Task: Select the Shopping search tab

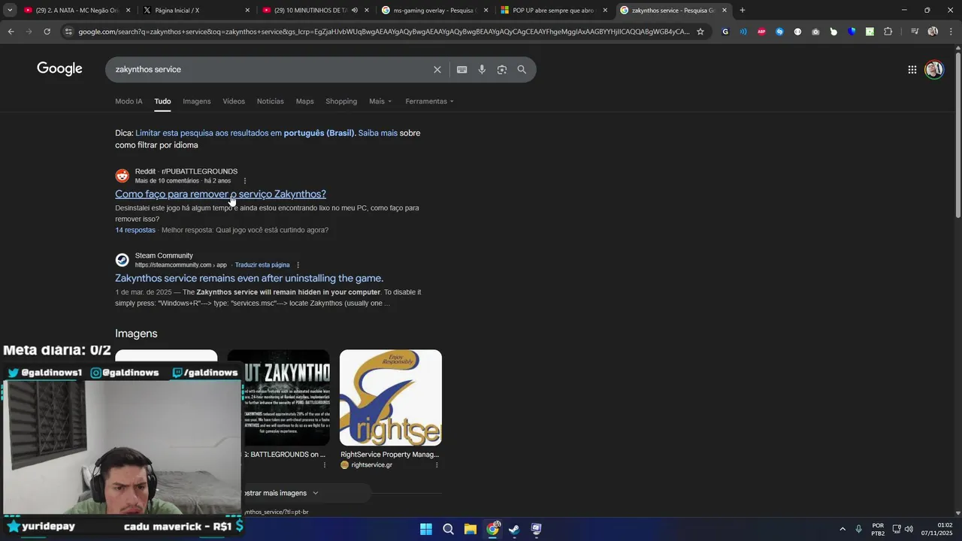Action: point(341,101)
